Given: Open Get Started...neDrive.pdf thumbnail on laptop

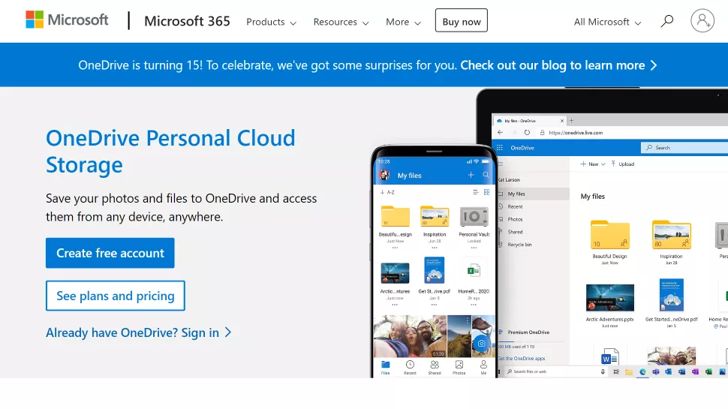Looking at the screenshot, I should click(672, 295).
